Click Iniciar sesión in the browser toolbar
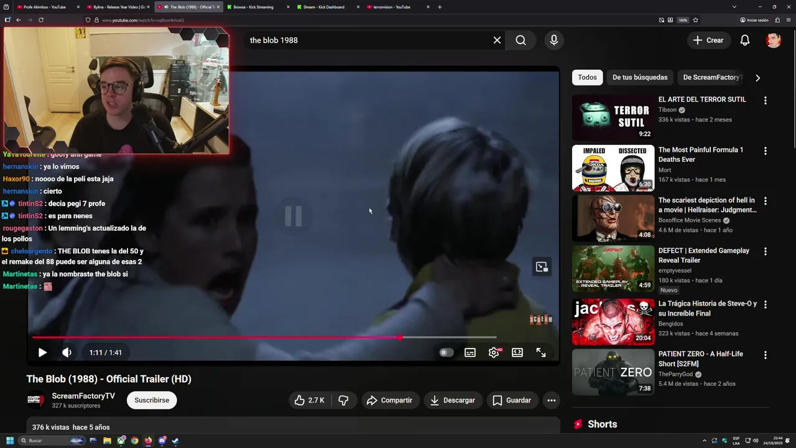 754,20
